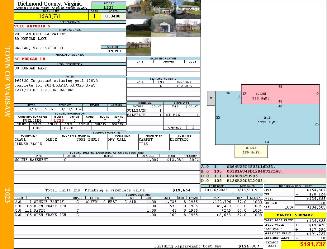The image size is (327, 249).
Task: Click the pink B.105 576 SqFt sketch area
Action: (281, 94)
